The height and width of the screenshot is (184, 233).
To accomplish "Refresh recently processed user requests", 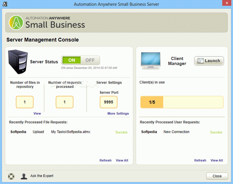I will [x=200, y=160].
